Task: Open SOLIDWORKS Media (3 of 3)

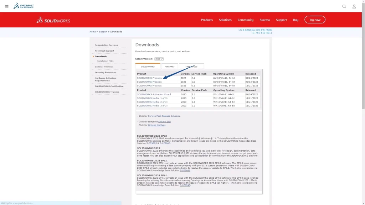Action: point(152,106)
